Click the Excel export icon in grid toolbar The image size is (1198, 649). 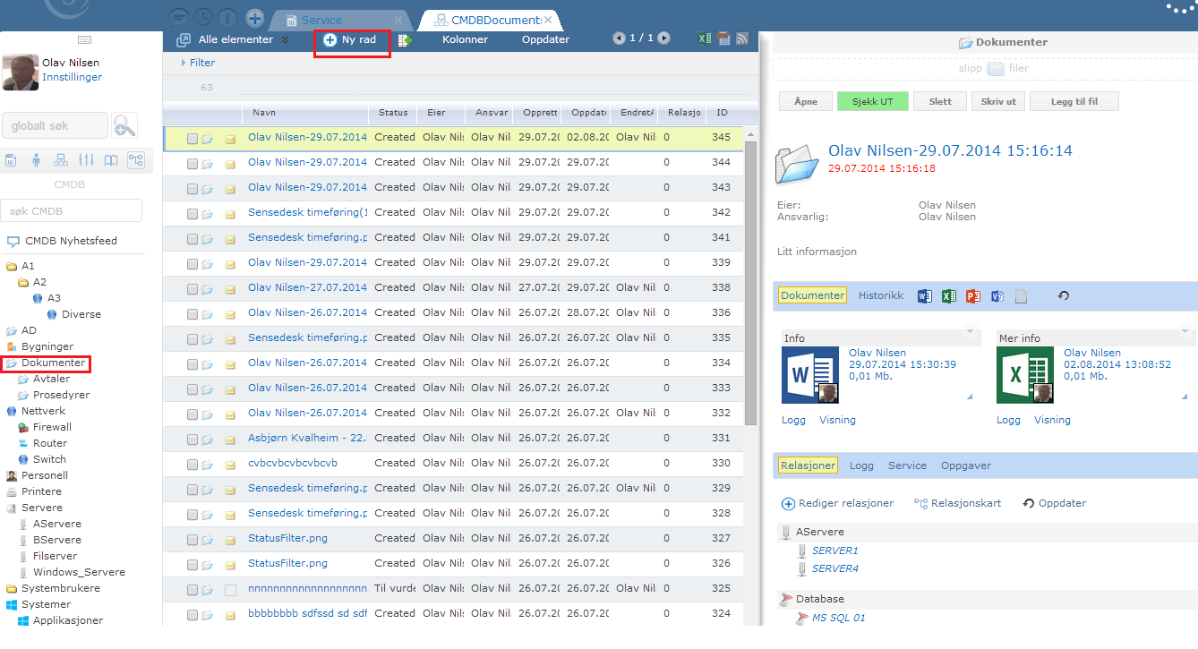coord(705,38)
